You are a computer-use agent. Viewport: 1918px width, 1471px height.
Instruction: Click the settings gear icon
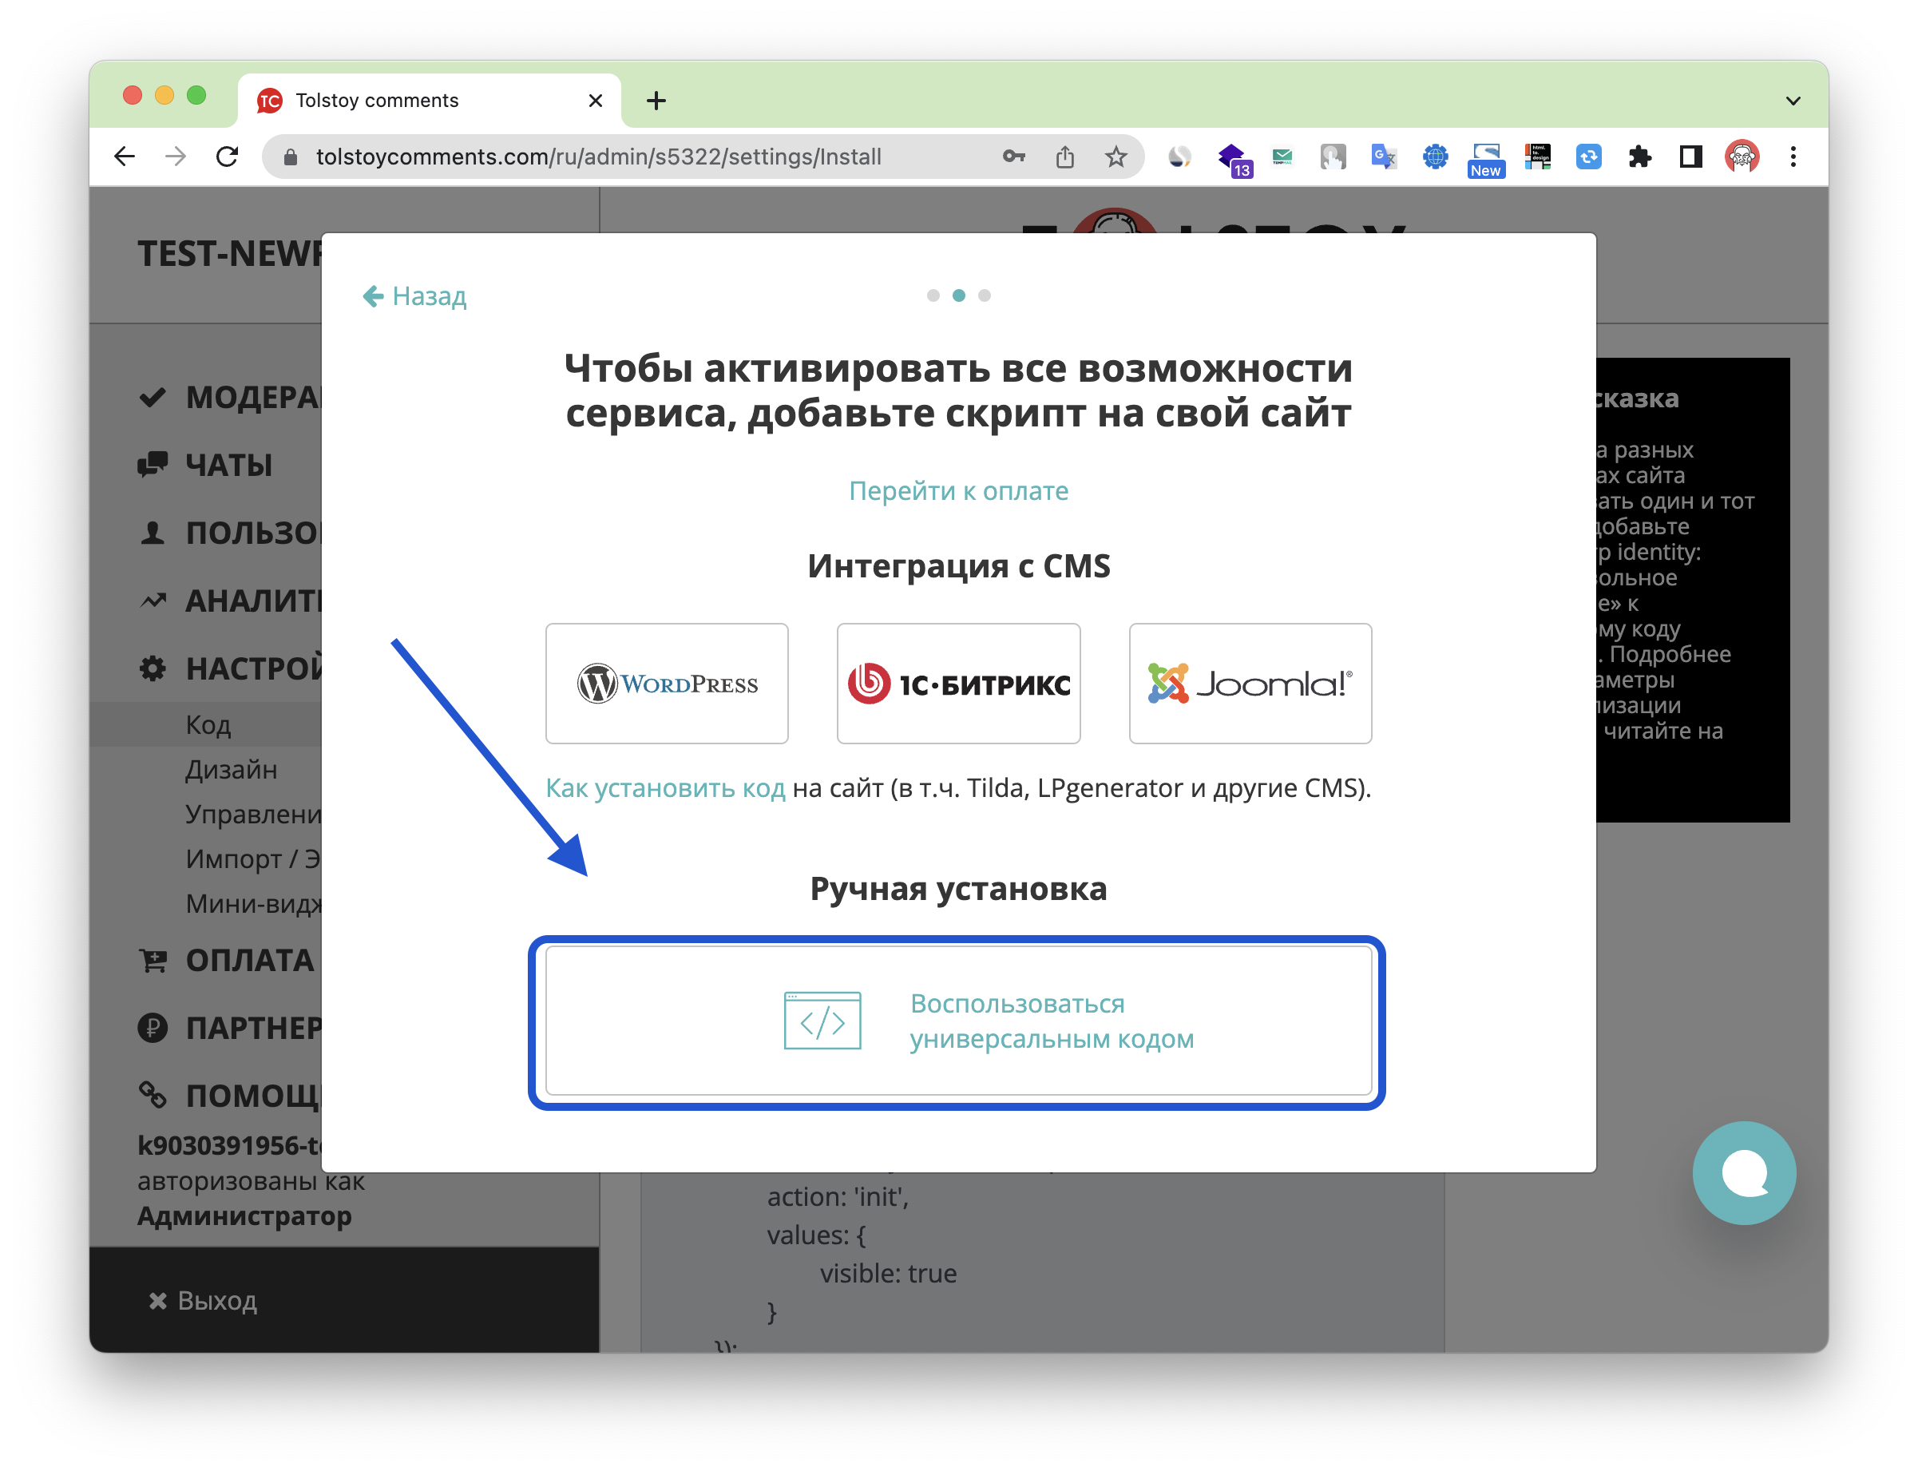tap(153, 669)
